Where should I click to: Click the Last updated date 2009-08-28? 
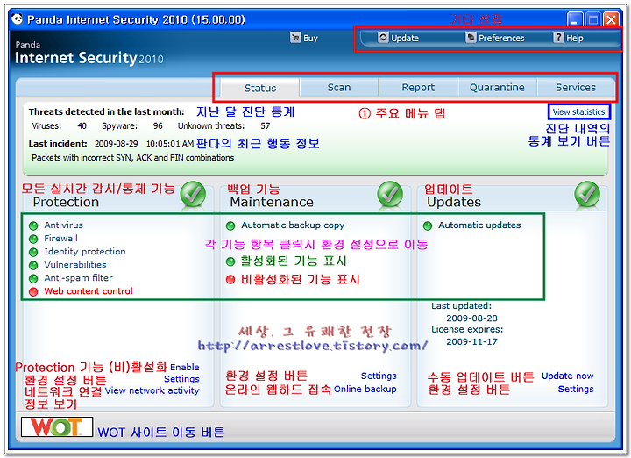[x=471, y=318]
